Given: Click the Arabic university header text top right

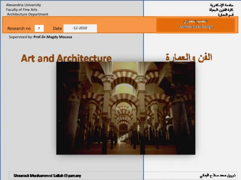Looking at the screenshot, I should pos(221,10).
